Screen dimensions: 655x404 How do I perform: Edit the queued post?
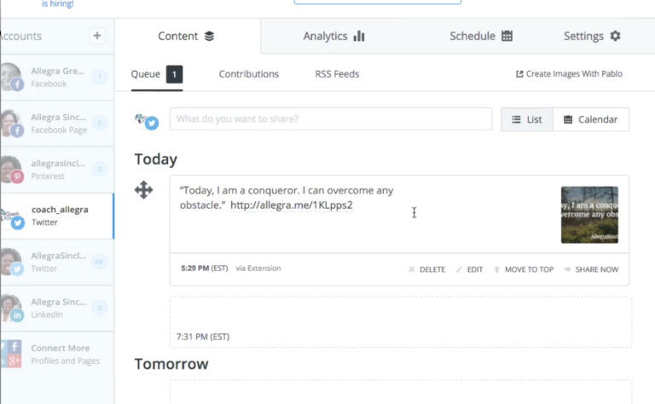470,269
